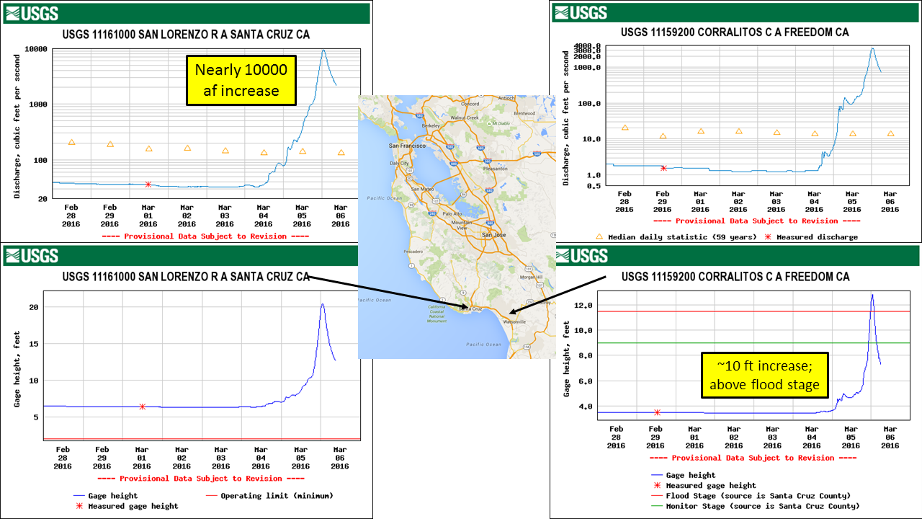The width and height of the screenshot is (922, 519).
Task: Open the Corralitos discharge chart title
Action: coord(734,32)
